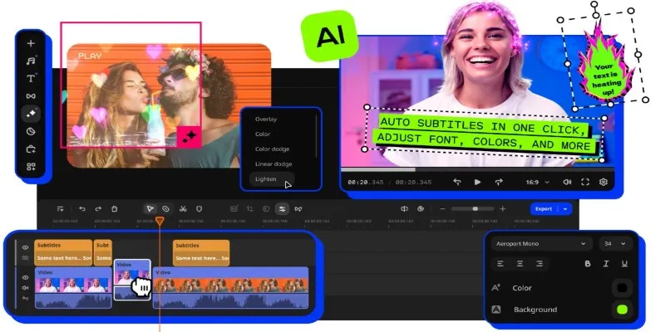The height and width of the screenshot is (332, 665).
Task: Choose Overlay blend mode
Action: 266,119
